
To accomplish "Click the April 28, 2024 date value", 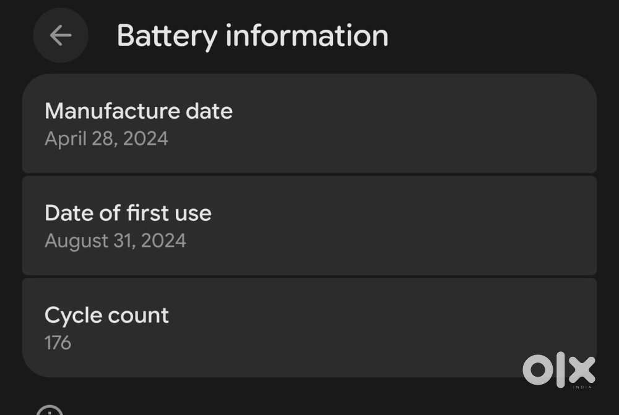I will pyautogui.click(x=106, y=138).
